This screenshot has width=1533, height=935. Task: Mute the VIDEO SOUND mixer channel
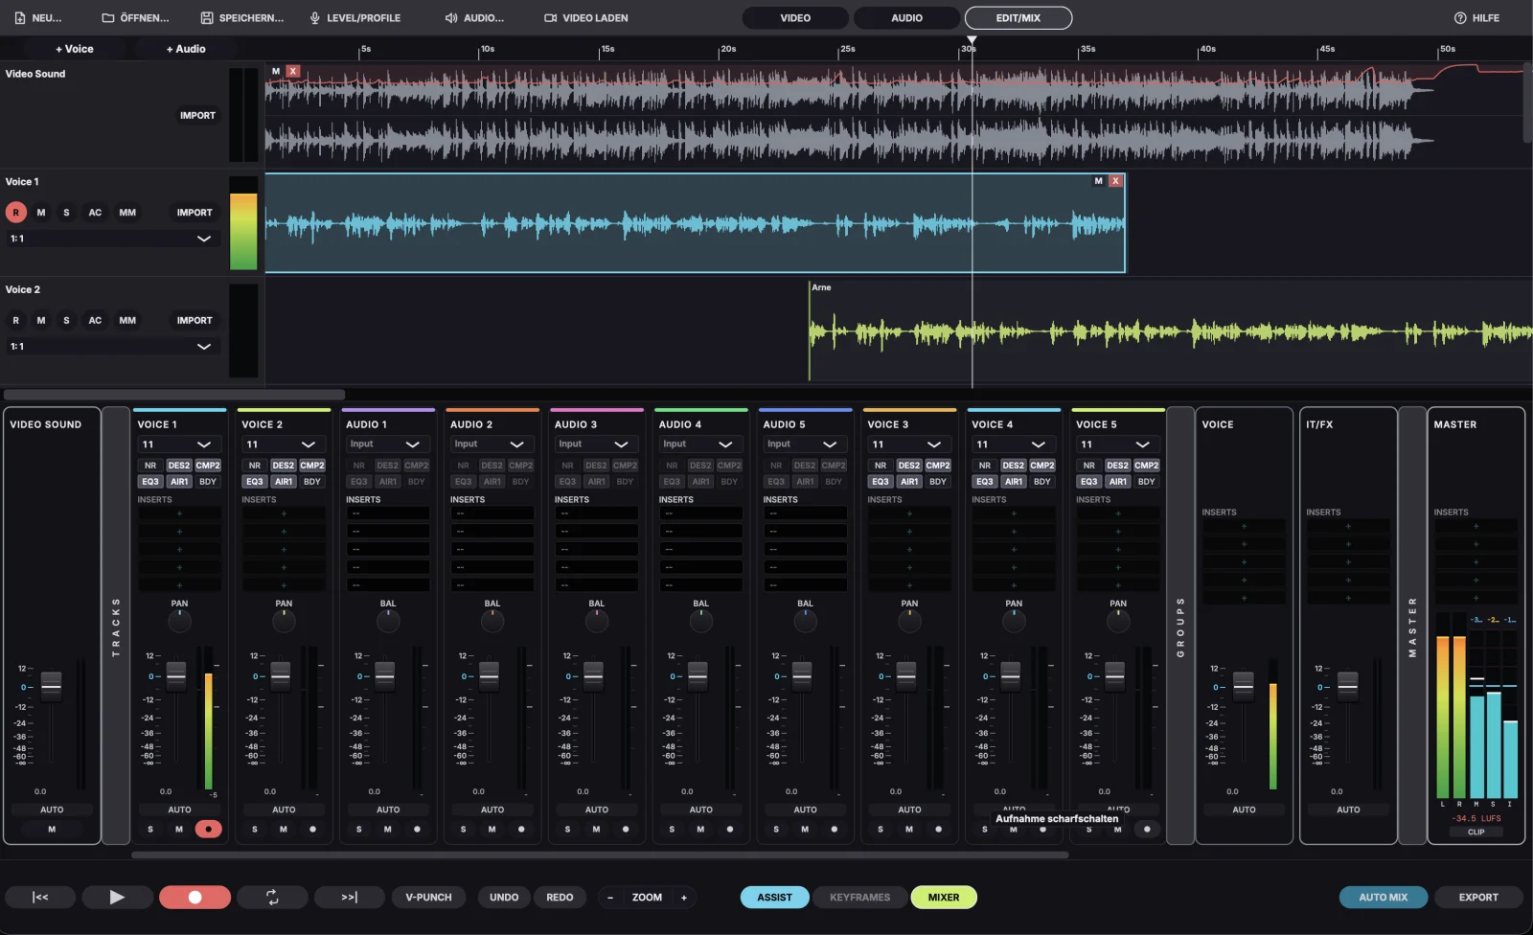point(52,830)
